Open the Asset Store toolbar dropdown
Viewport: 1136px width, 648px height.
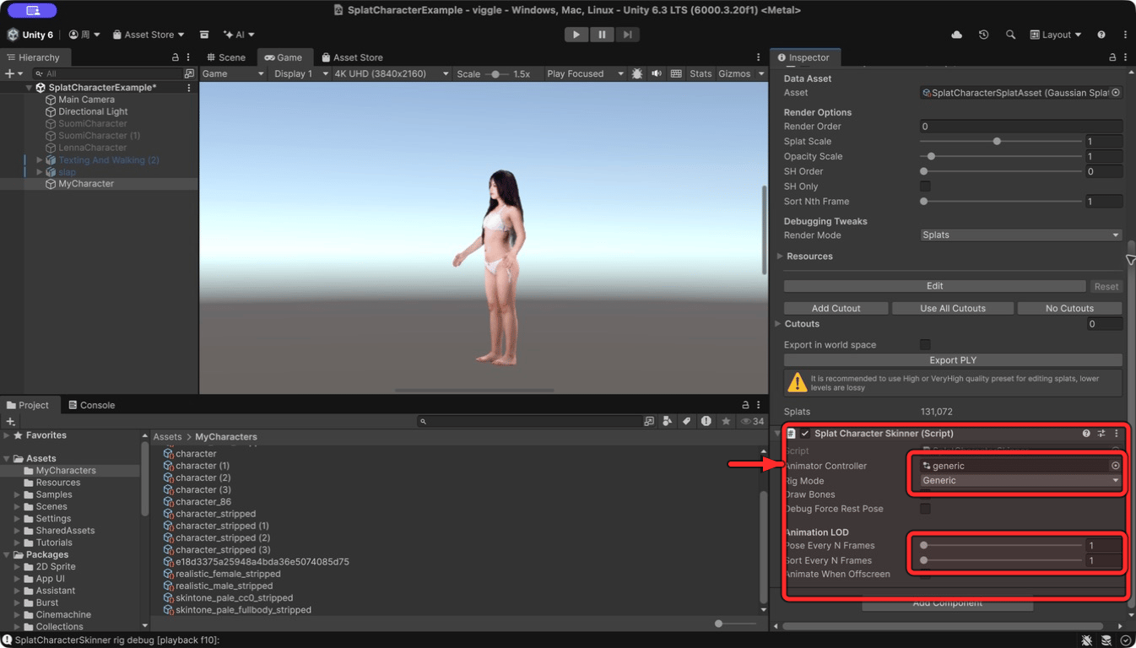[x=149, y=35]
